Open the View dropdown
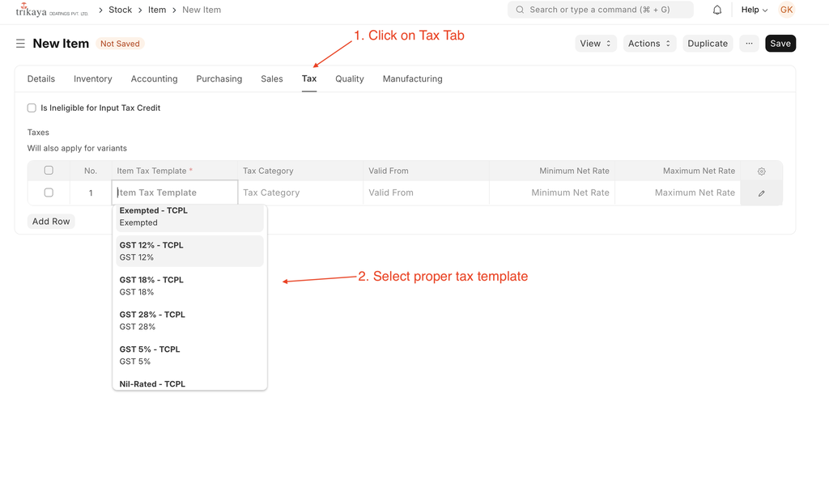The width and height of the screenshot is (829, 491). [x=595, y=44]
